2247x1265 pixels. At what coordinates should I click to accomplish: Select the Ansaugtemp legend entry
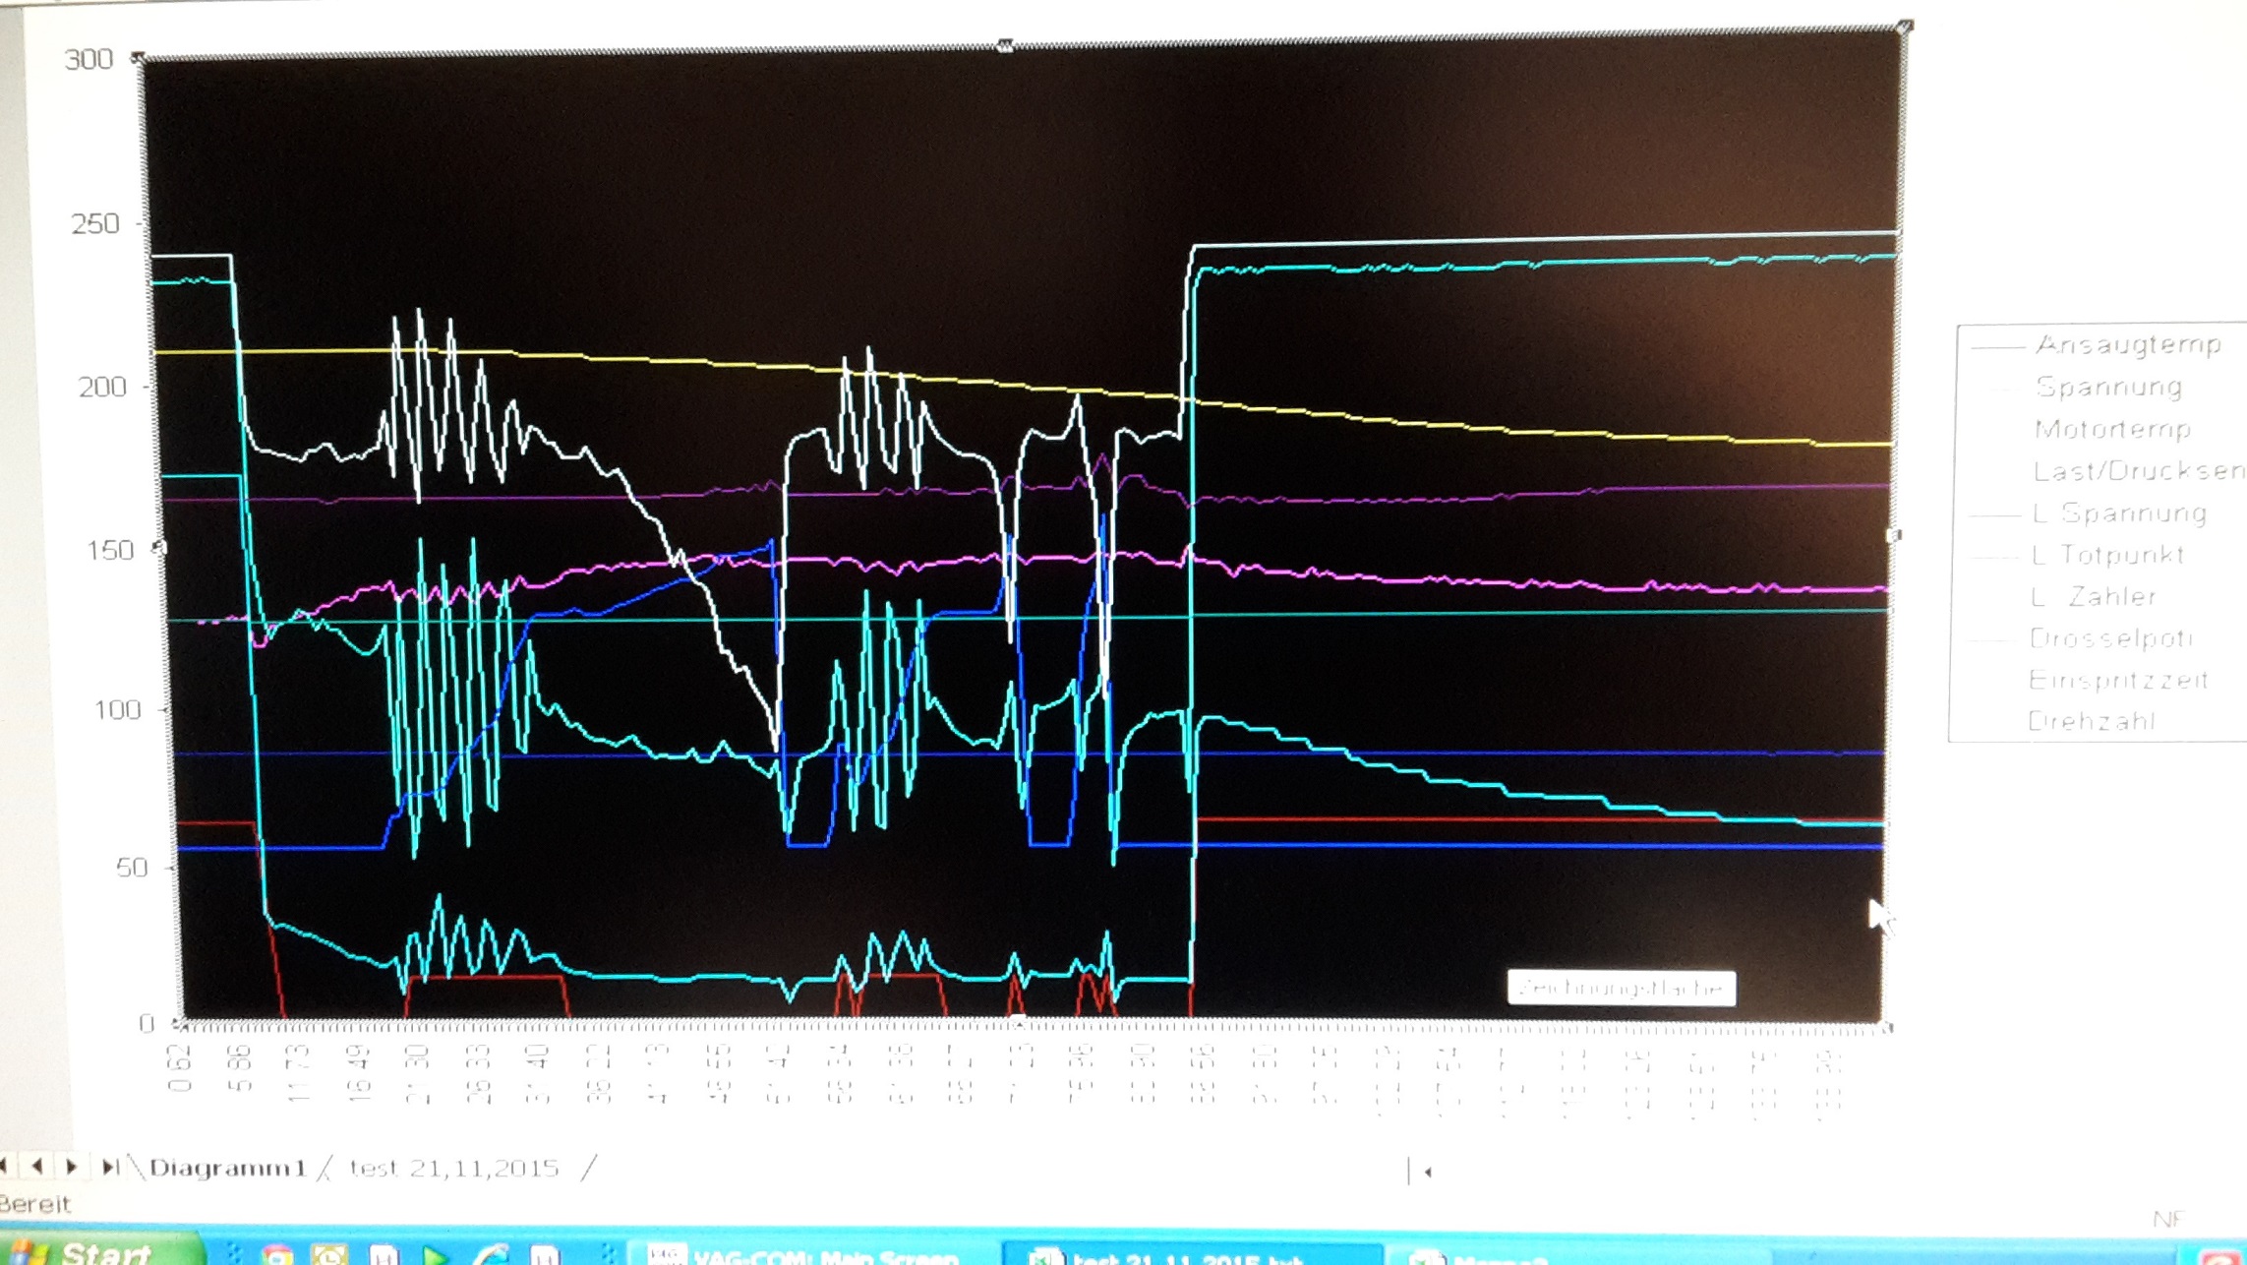click(2127, 345)
